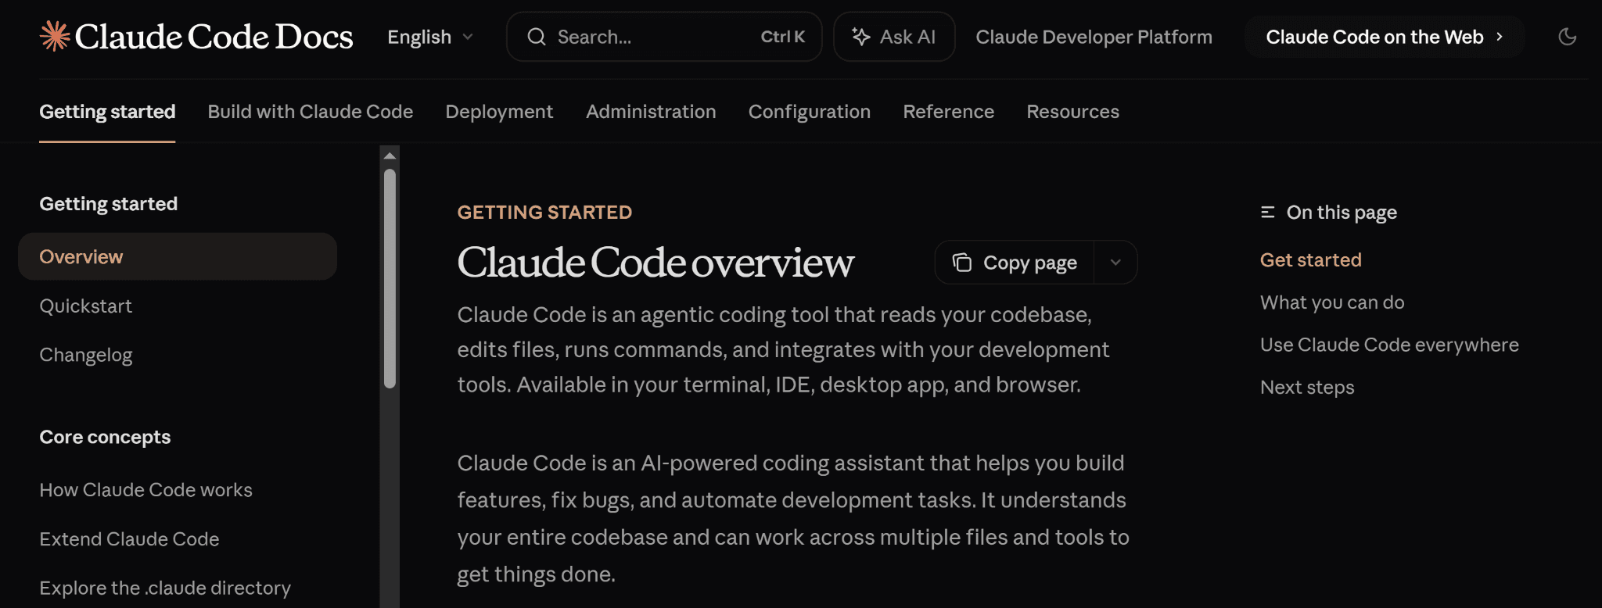Open Claude Code on the Web link

click(x=1385, y=37)
